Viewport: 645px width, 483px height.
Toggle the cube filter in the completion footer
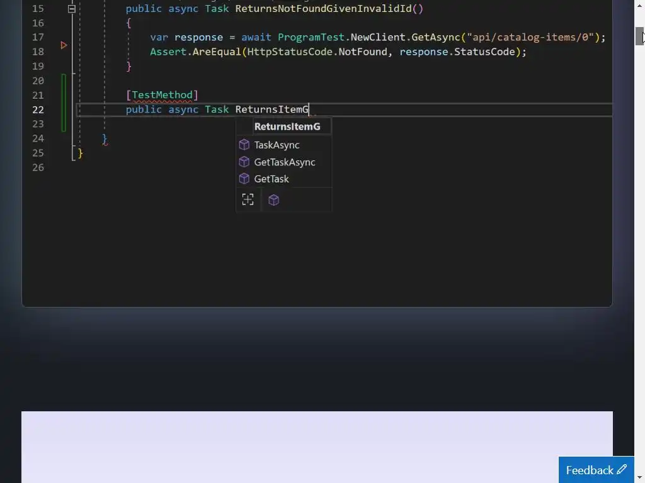[273, 200]
